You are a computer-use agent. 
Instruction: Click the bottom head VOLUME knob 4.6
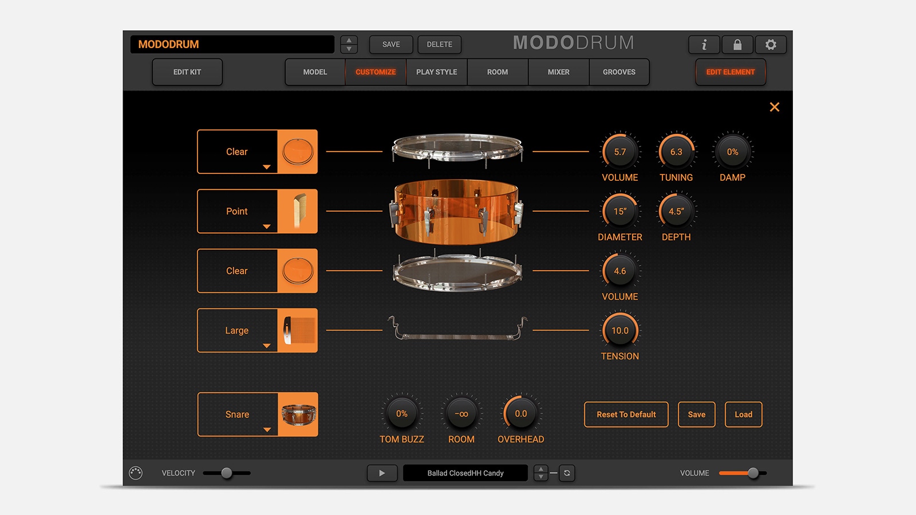620,271
